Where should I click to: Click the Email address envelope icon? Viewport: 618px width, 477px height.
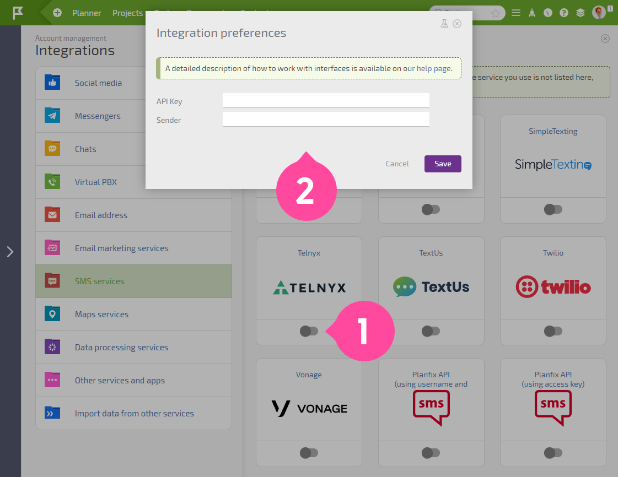point(52,215)
